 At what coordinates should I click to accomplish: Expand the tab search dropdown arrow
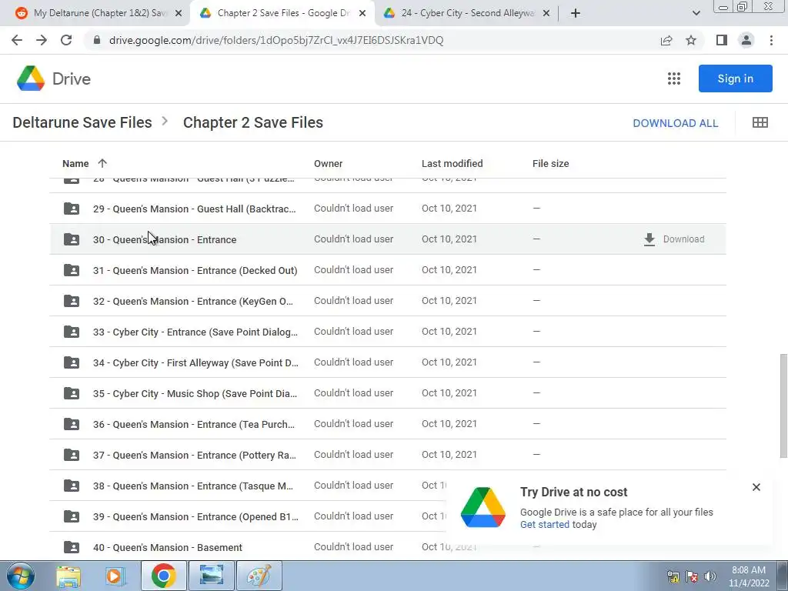tap(696, 14)
